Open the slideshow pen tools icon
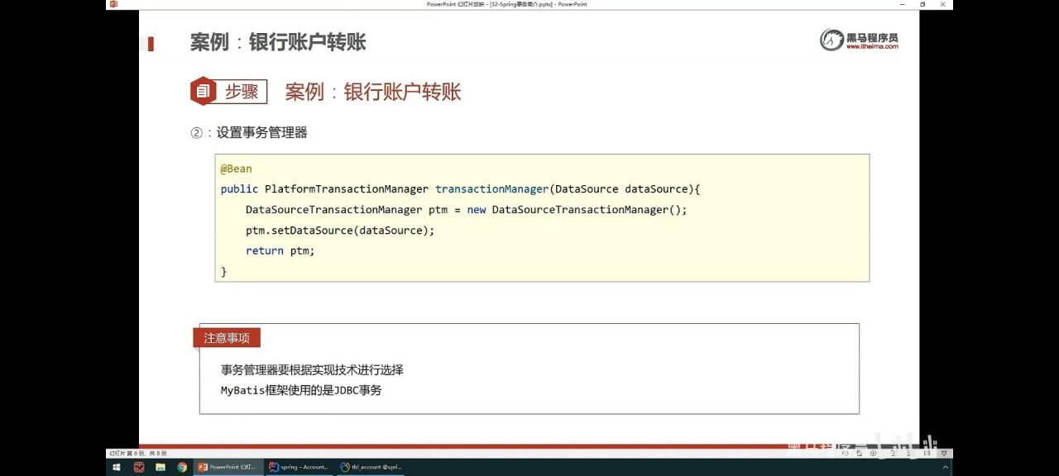 (859, 453)
